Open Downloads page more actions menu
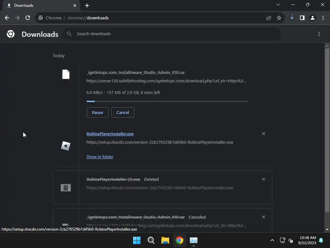This screenshot has width=330, height=248. coord(319,34)
